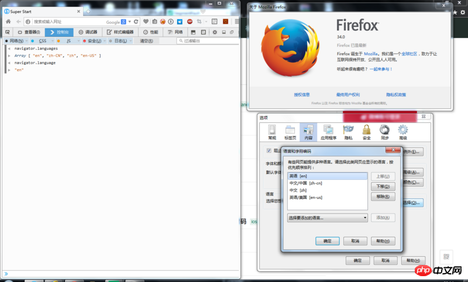Viewport: 468px width, 282px height.
Task: Open JS filter dropdown arrow
Action: pos(79,41)
